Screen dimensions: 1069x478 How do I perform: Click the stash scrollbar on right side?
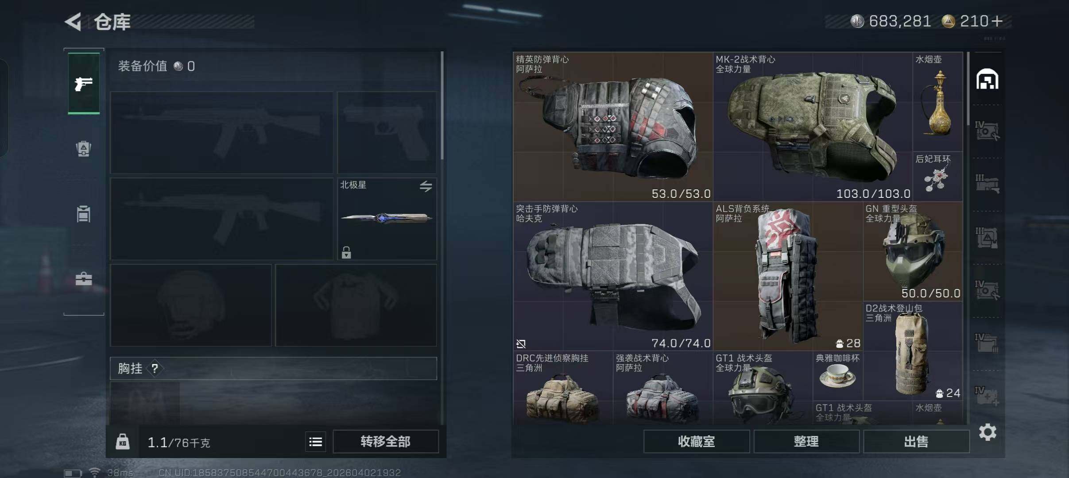(x=968, y=89)
